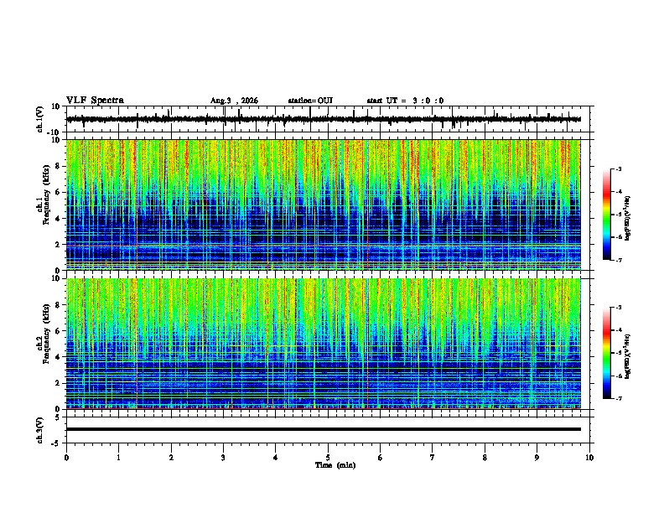This screenshot has width=664, height=513.
Task: Click time axis tick label "4"
Action: pyautogui.click(x=276, y=458)
